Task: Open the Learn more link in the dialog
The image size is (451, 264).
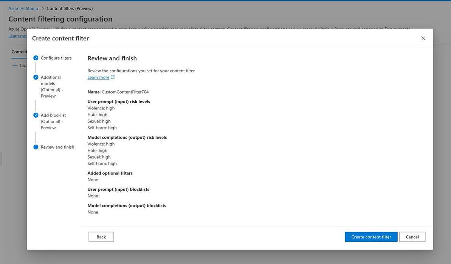Action: tap(98, 77)
